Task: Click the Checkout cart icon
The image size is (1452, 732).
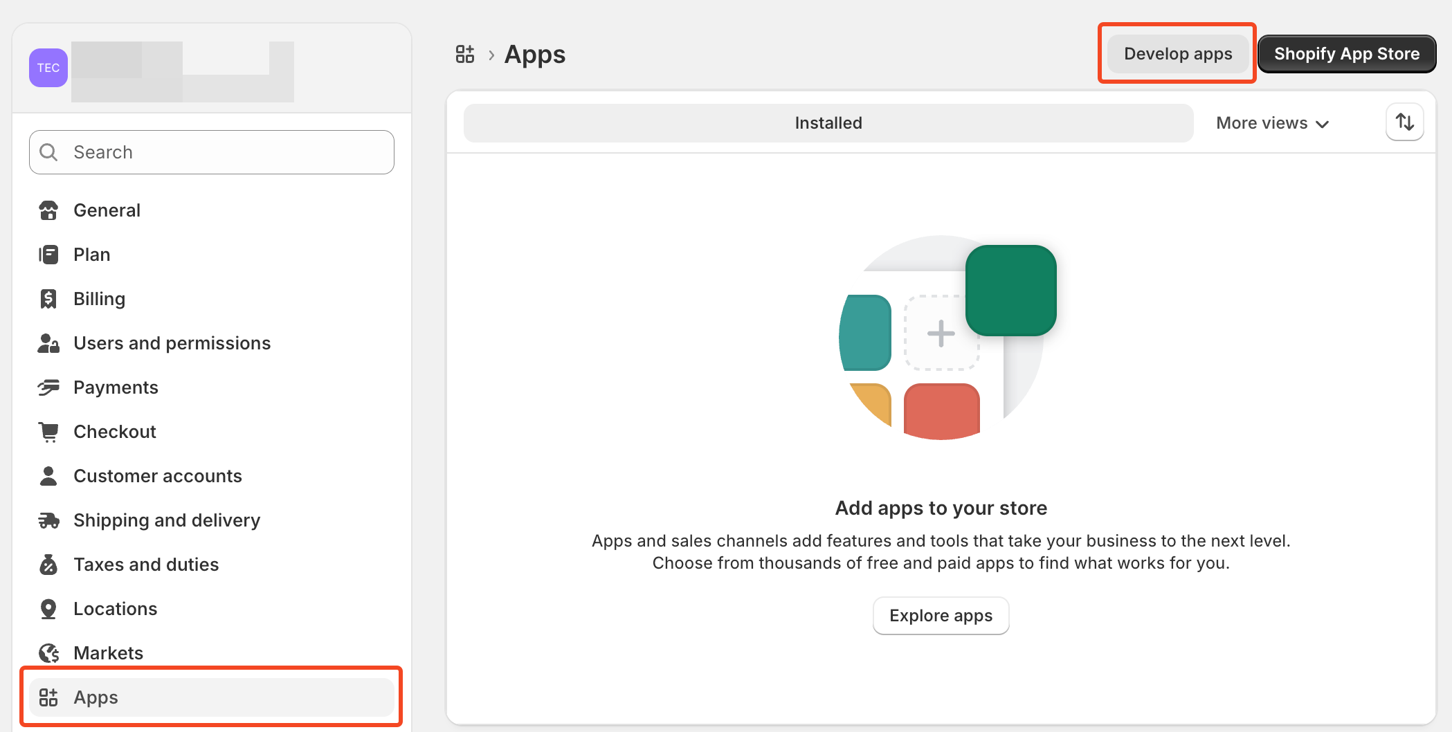Action: [48, 432]
